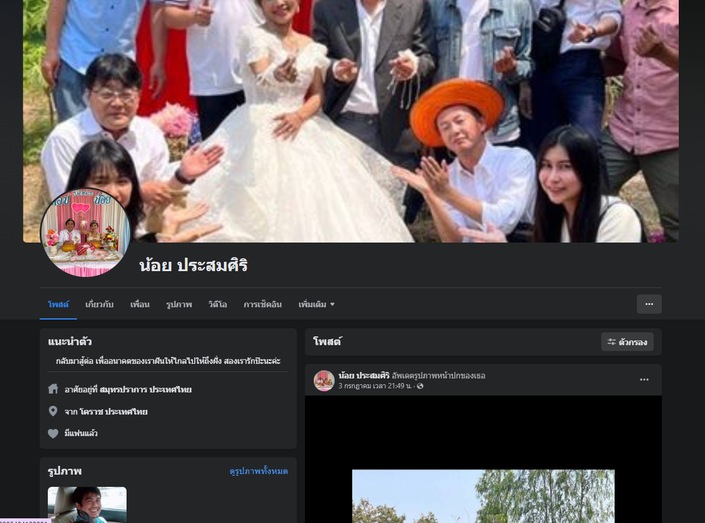Open profile options three-dot button
Image resolution: width=705 pixels, height=523 pixels.
(x=649, y=304)
